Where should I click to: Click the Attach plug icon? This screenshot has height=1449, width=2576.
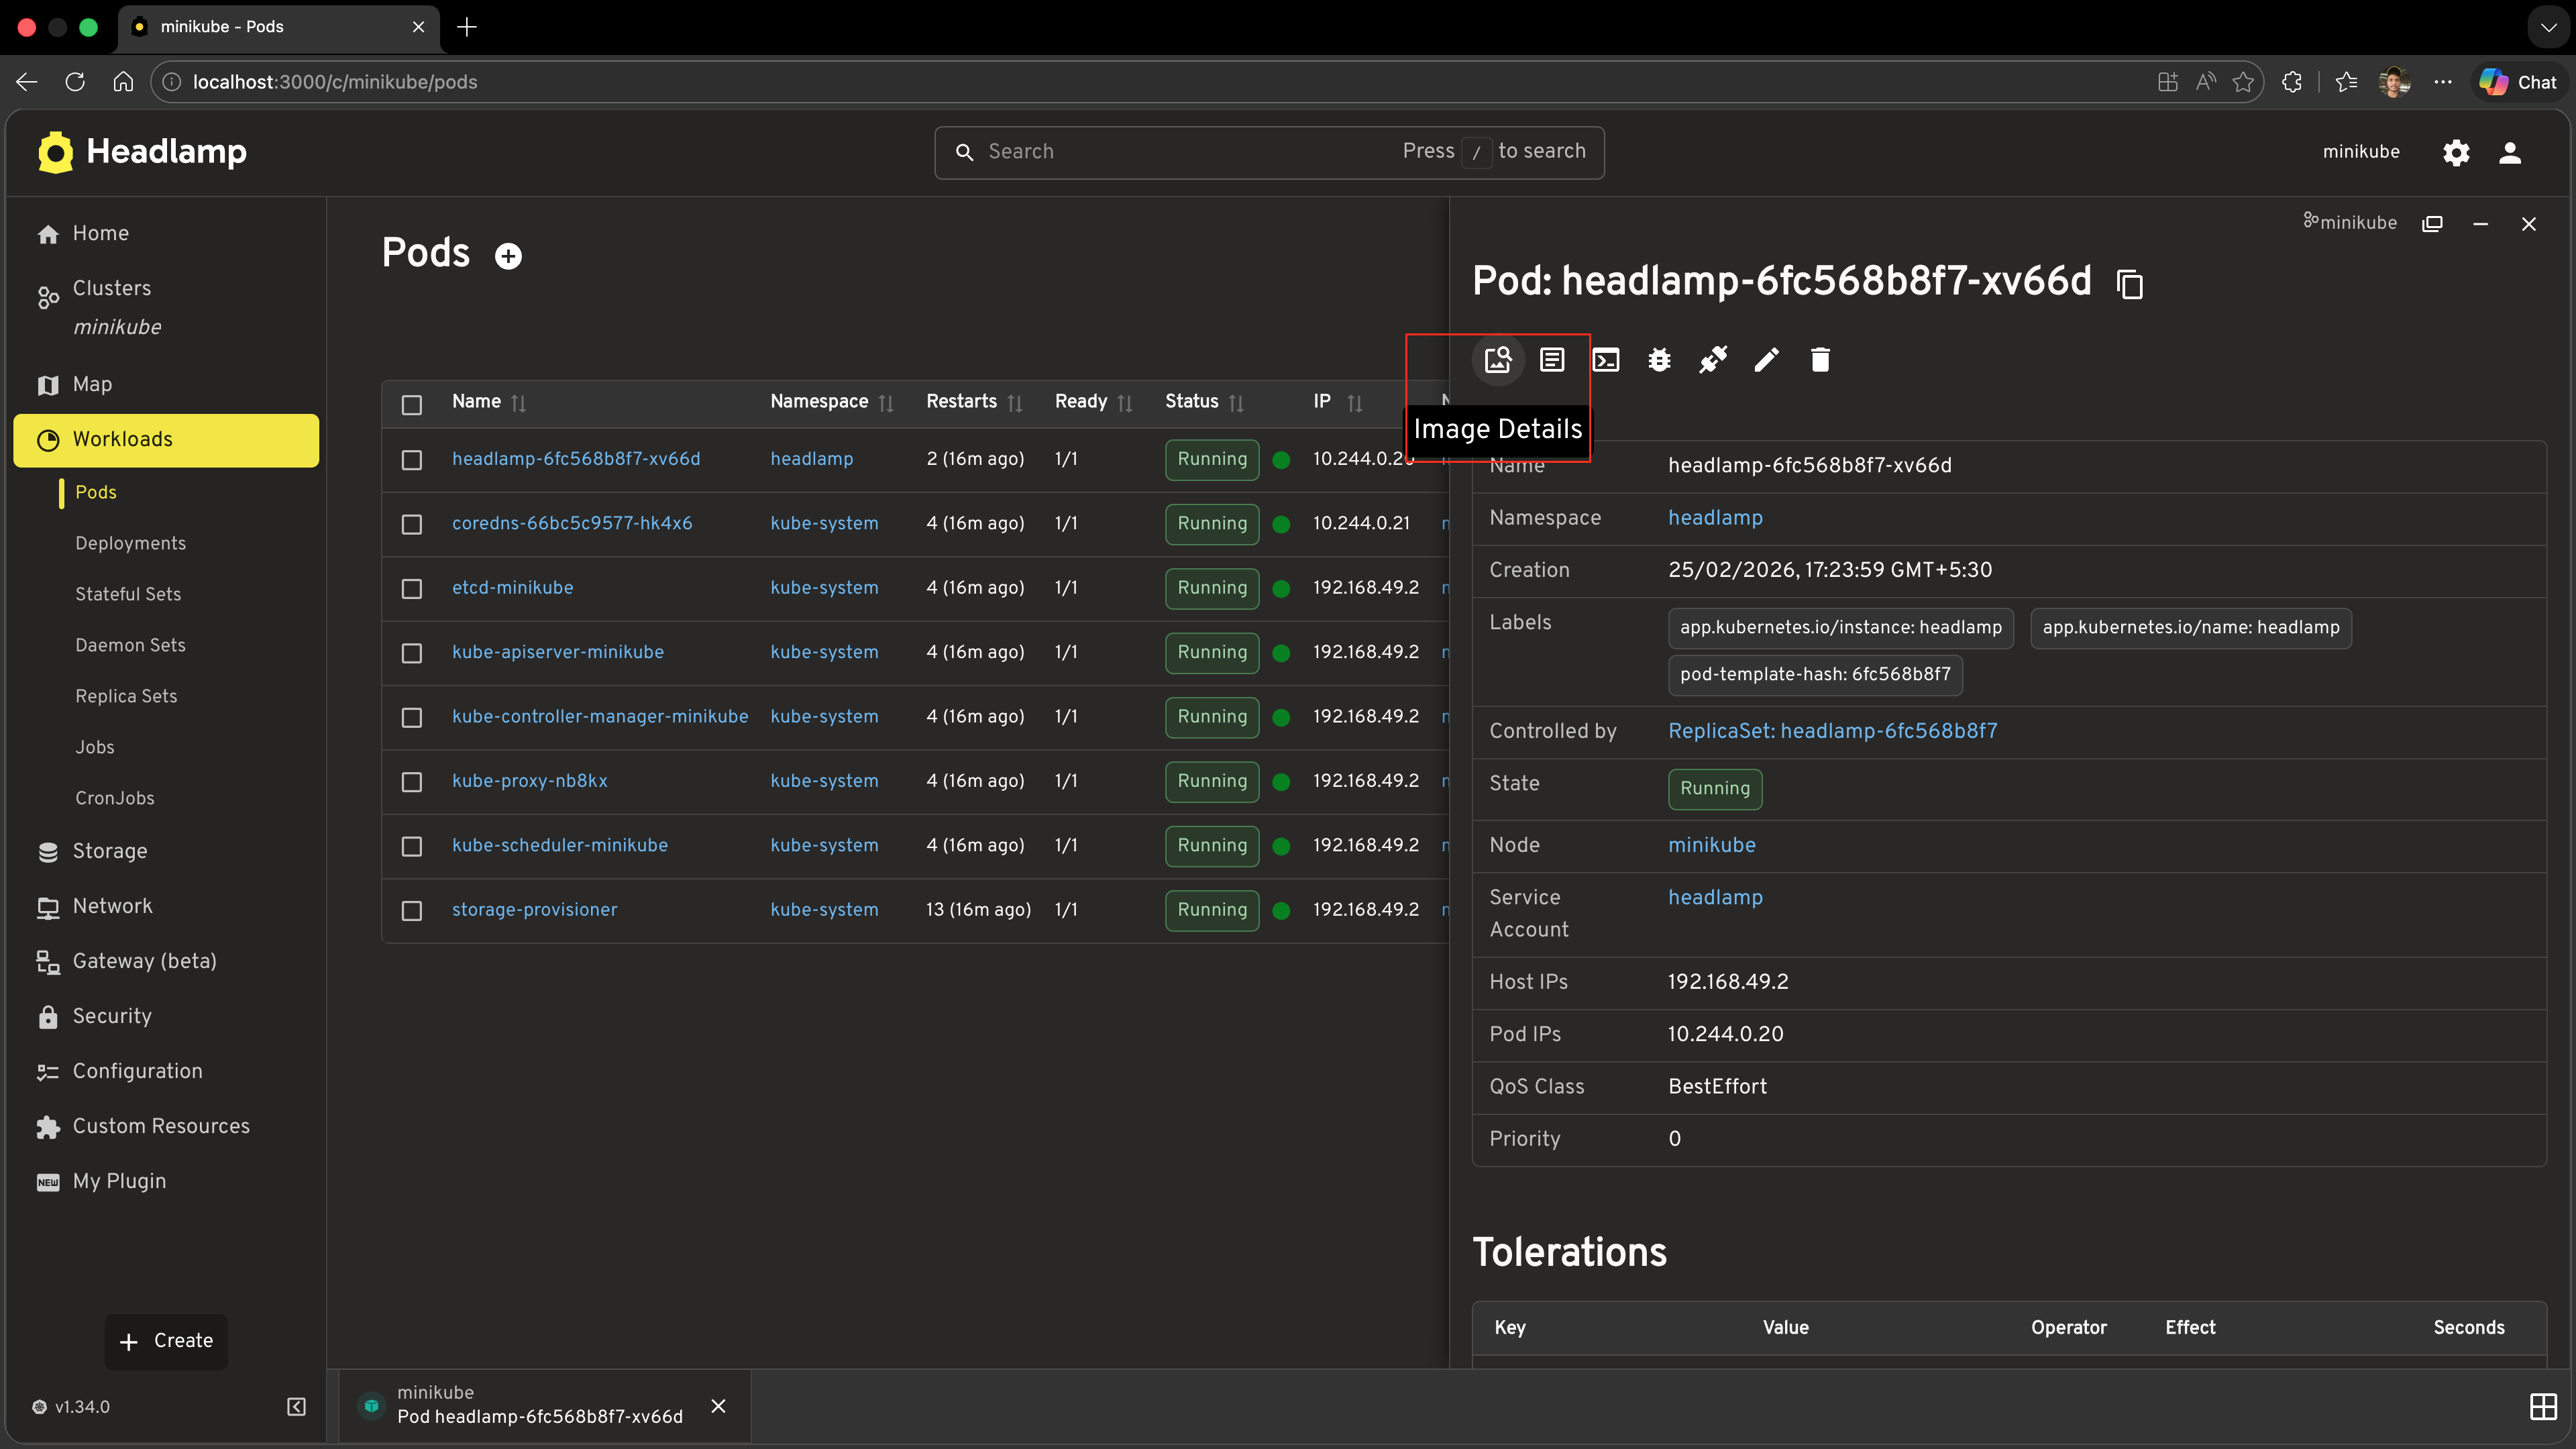point(1713,360)
